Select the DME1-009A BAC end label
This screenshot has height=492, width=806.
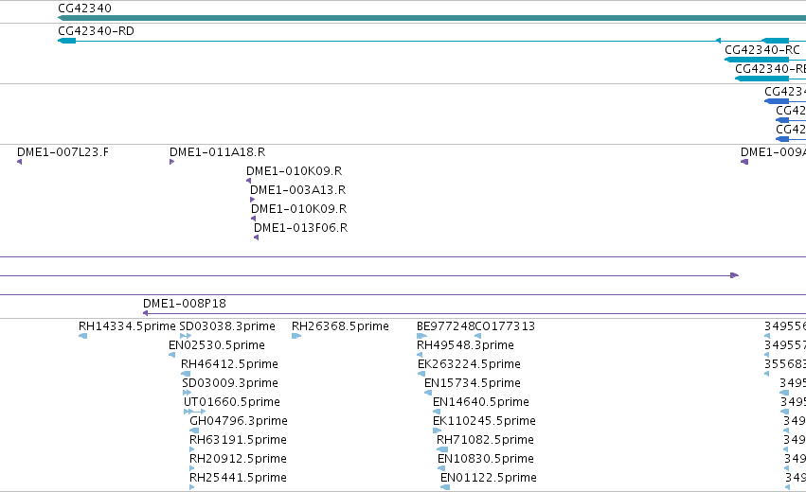tap(773, 152)
